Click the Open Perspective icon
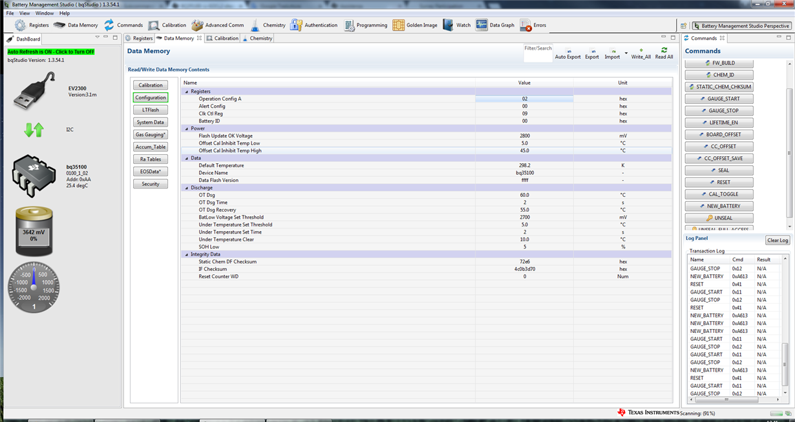The image size is (795, 422). tap(683, 26)
